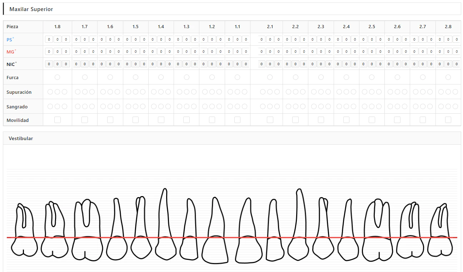Select the Furca radio for tooth 1.8
The width and height of the screenshot is (463, 272).
pos(57,77)
